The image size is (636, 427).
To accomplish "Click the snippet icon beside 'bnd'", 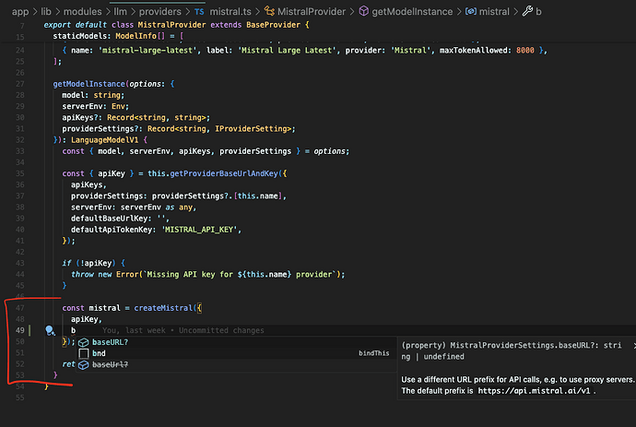I will [x=84, y=353].
